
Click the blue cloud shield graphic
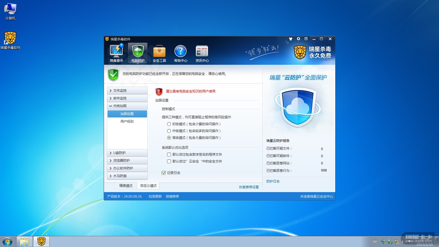point(298,107)
